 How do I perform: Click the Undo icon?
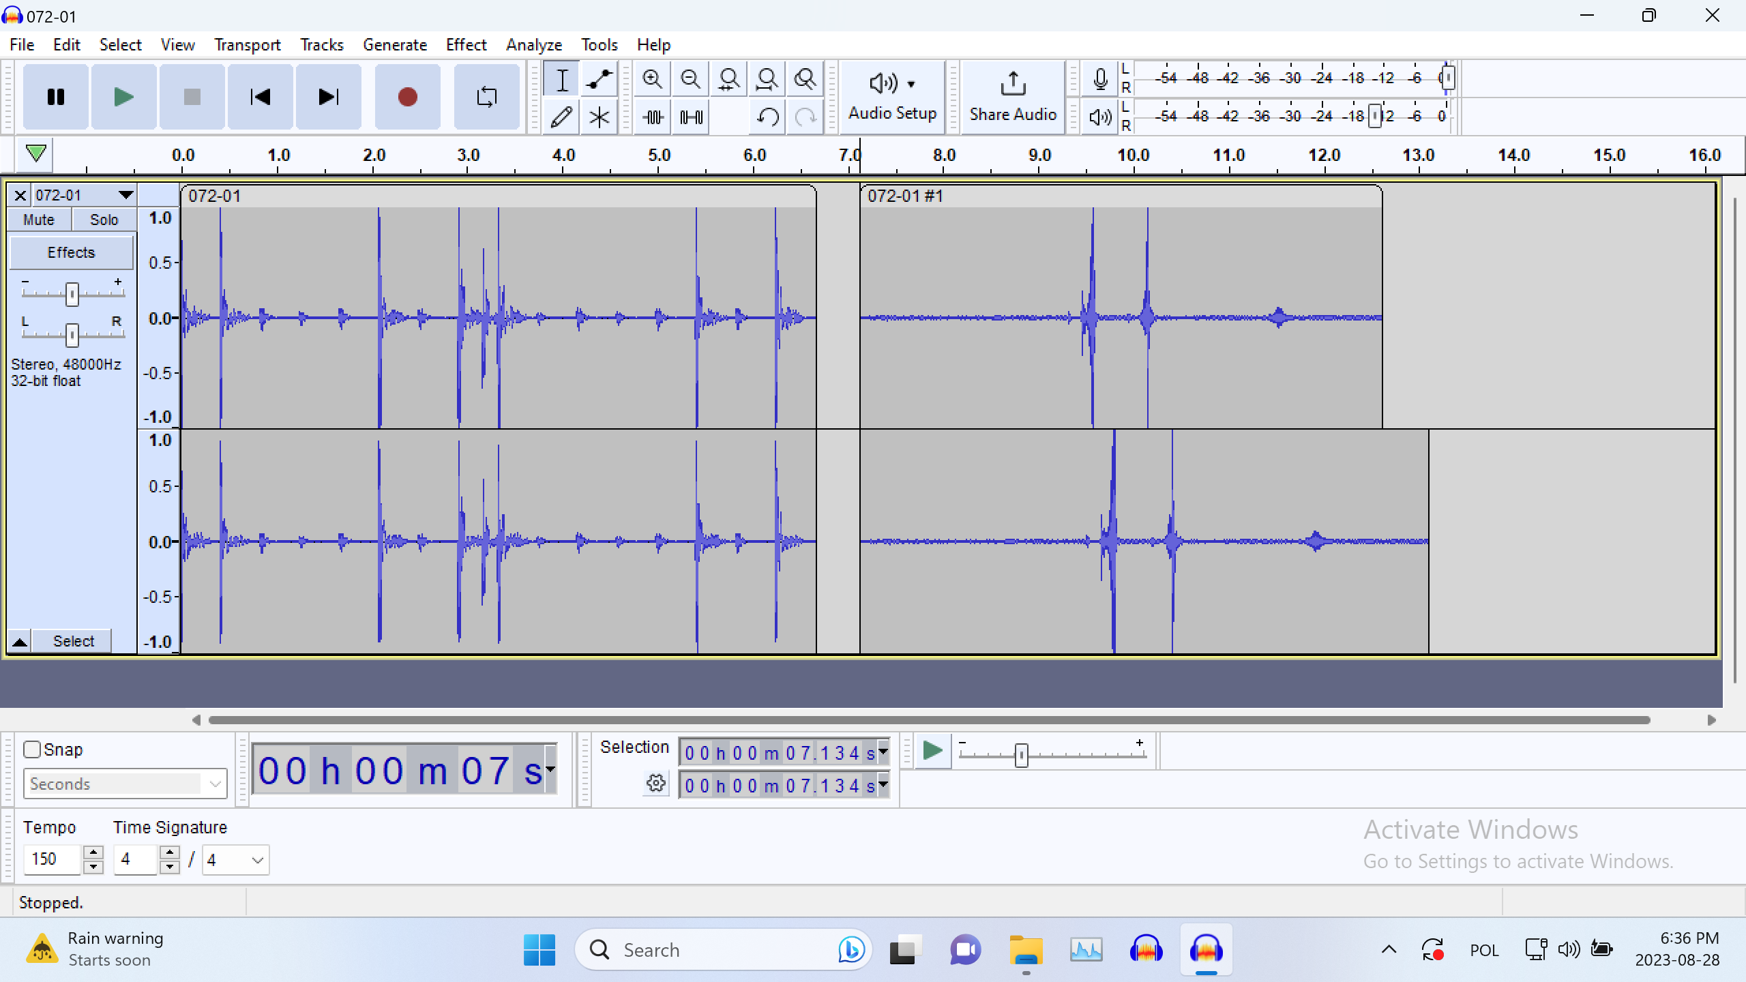767,117
